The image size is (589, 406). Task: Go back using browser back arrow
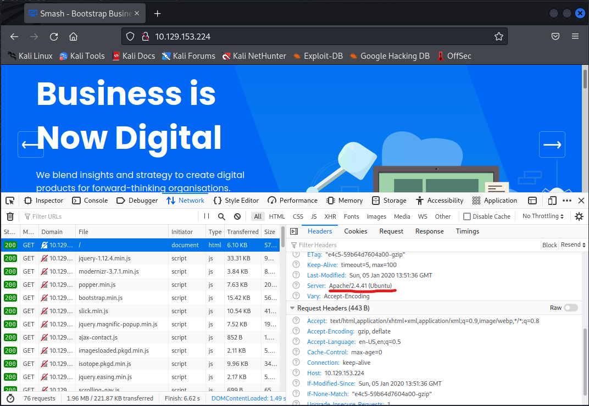14,36
